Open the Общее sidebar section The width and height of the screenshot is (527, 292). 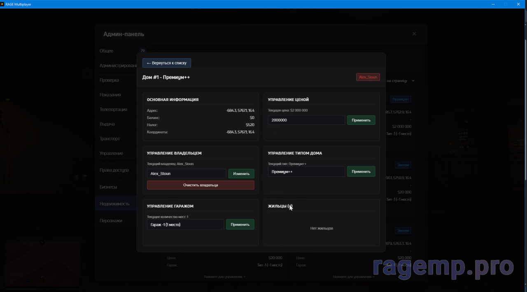coord(106,51)
